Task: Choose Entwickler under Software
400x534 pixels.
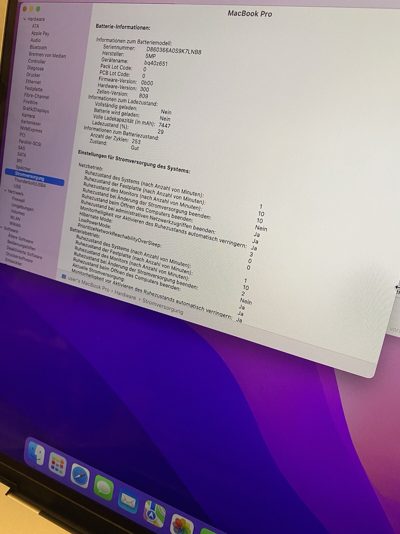Action: pos(14,262)
